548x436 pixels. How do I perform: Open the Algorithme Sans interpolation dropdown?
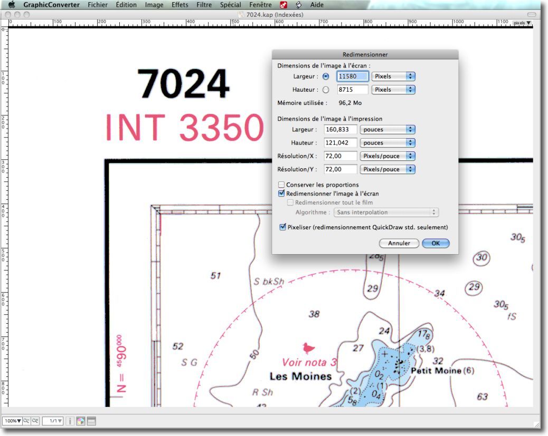tap(386, 212)
